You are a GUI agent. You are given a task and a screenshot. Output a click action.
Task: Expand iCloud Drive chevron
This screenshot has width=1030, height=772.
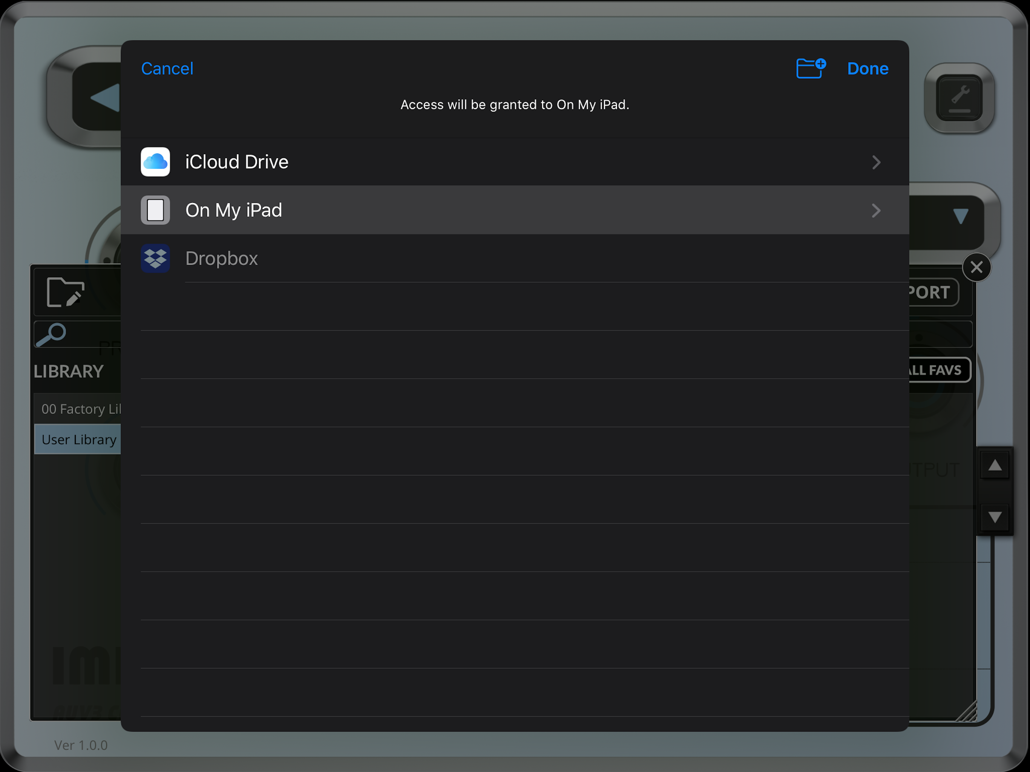click(x=876, y=162)
